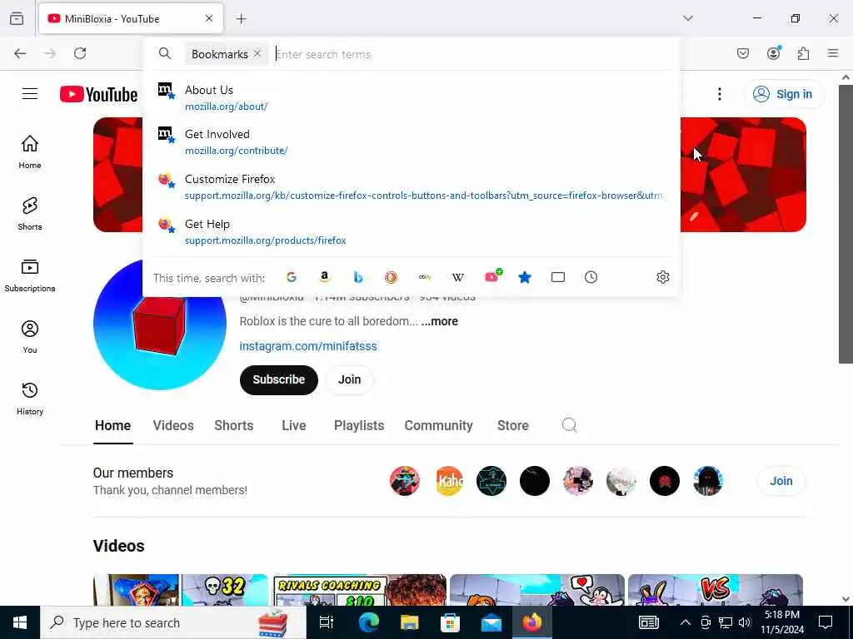Open search settings gear icon

[662, 277]
